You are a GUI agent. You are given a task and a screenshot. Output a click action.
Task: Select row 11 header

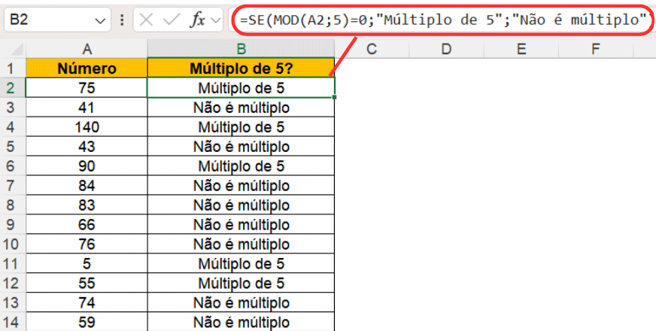[13, 263]
